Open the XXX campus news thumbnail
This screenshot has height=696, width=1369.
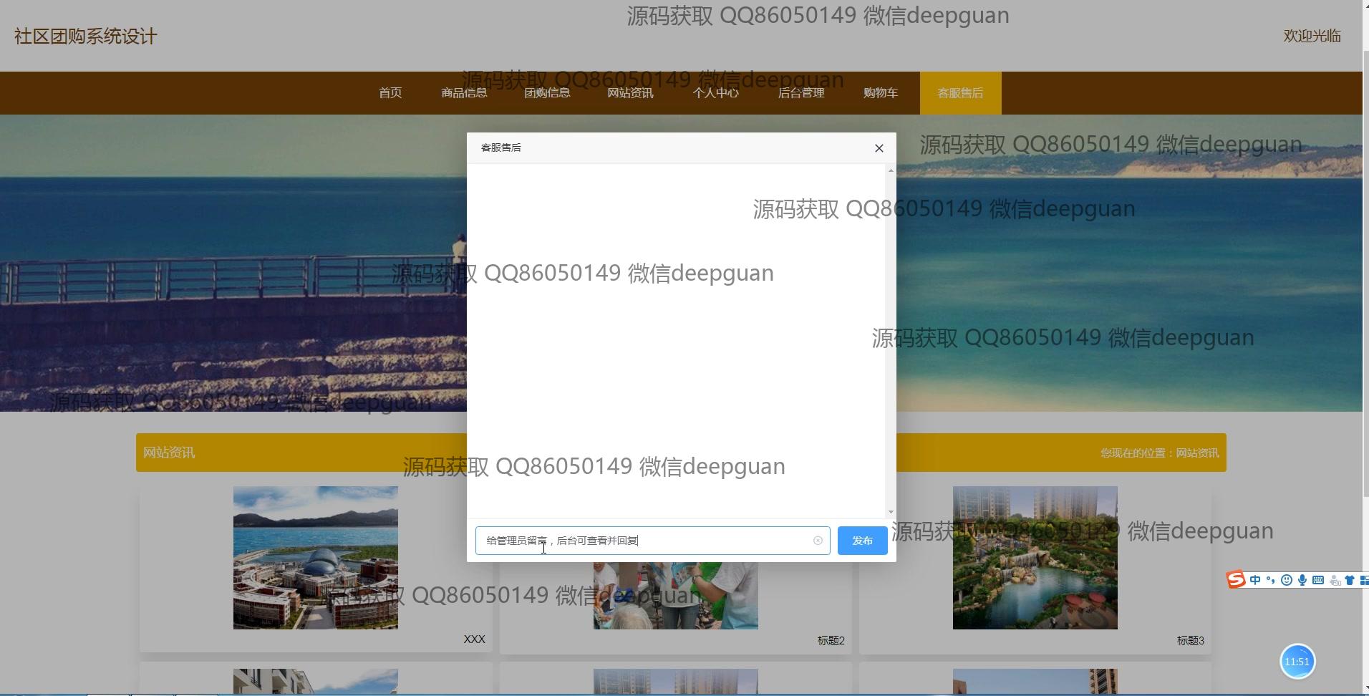[x=315, y=558]
